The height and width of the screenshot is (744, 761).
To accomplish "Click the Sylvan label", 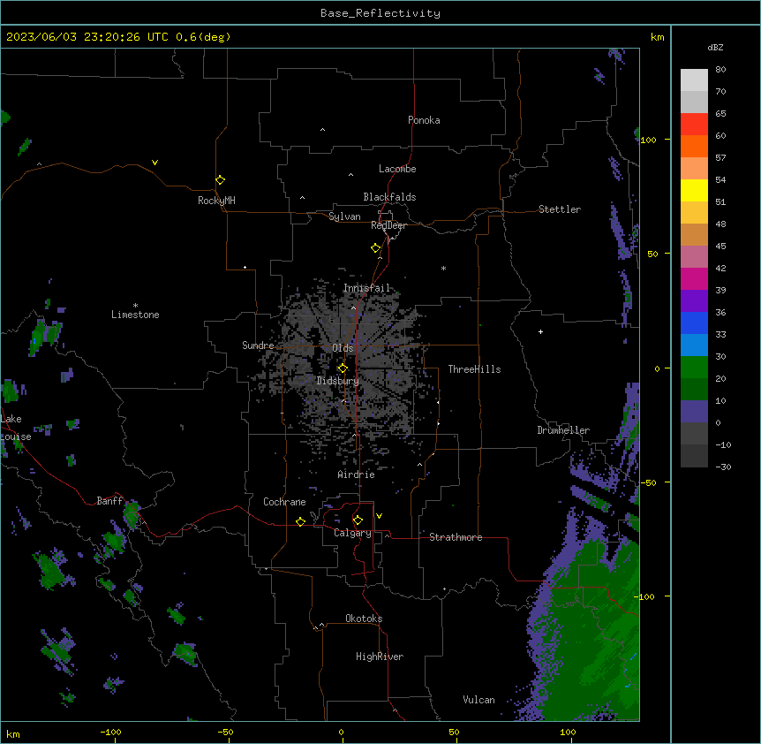I will pyautogui.click(x=344, y=216).
